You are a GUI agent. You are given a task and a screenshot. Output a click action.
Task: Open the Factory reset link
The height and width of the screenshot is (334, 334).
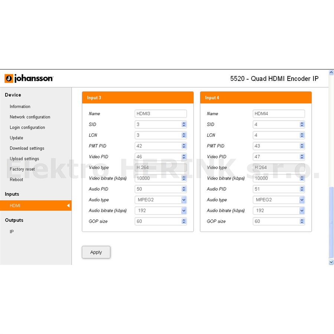[x=22, y=169]
